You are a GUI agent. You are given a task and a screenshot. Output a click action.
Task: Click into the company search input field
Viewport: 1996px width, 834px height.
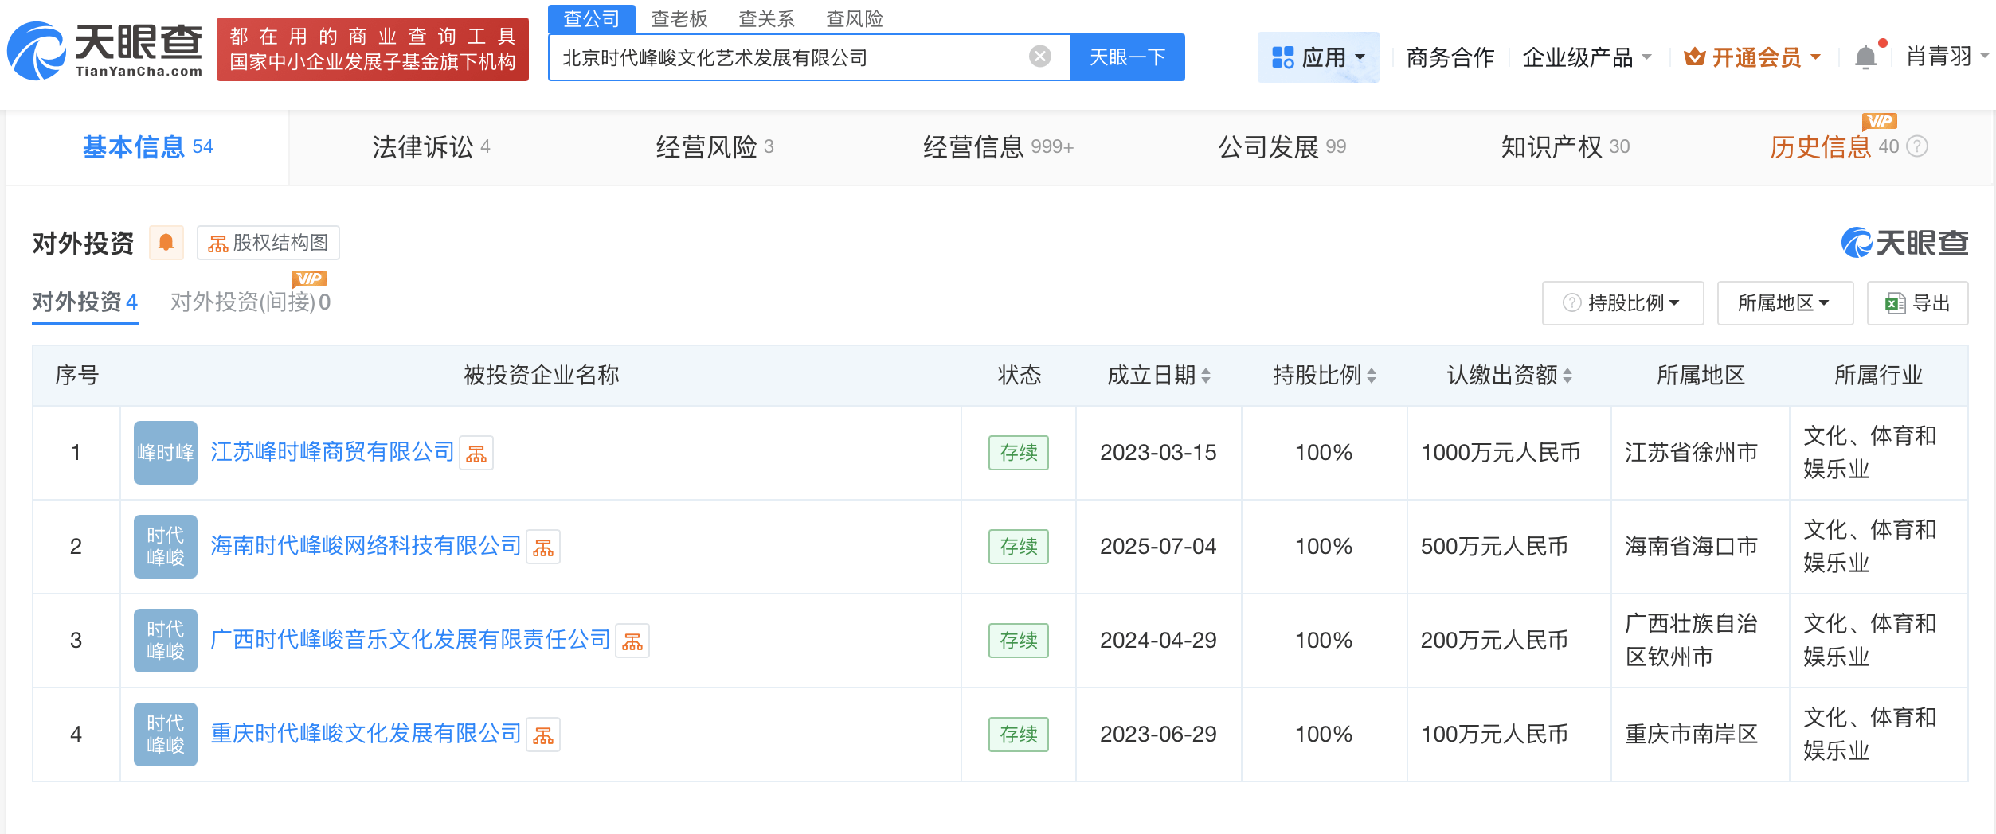click(x=789, y=57)
